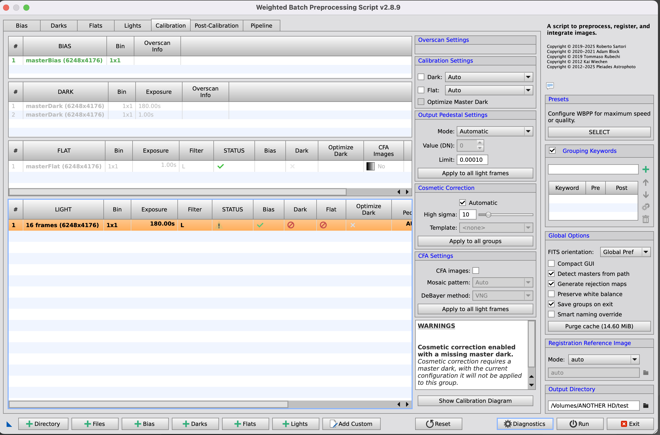Click the output directory folder icon

pyautogui.click(x=646, y=405)
